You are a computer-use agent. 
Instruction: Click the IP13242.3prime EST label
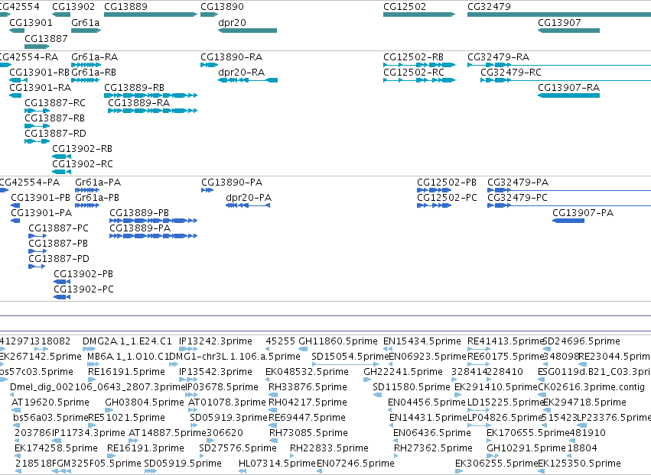coord(216,341)
